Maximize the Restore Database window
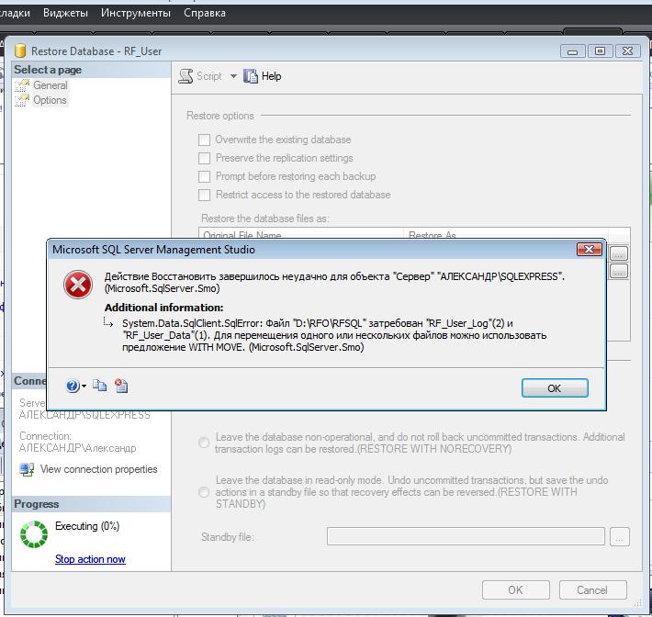Viewport: 652px width, 617px height. 600,51
